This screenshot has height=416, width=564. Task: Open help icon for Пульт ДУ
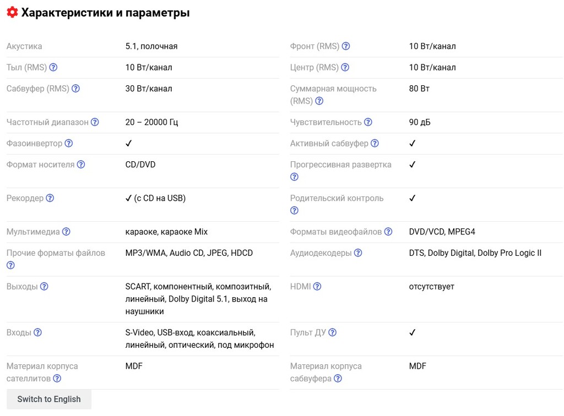[x=333, y=332]
